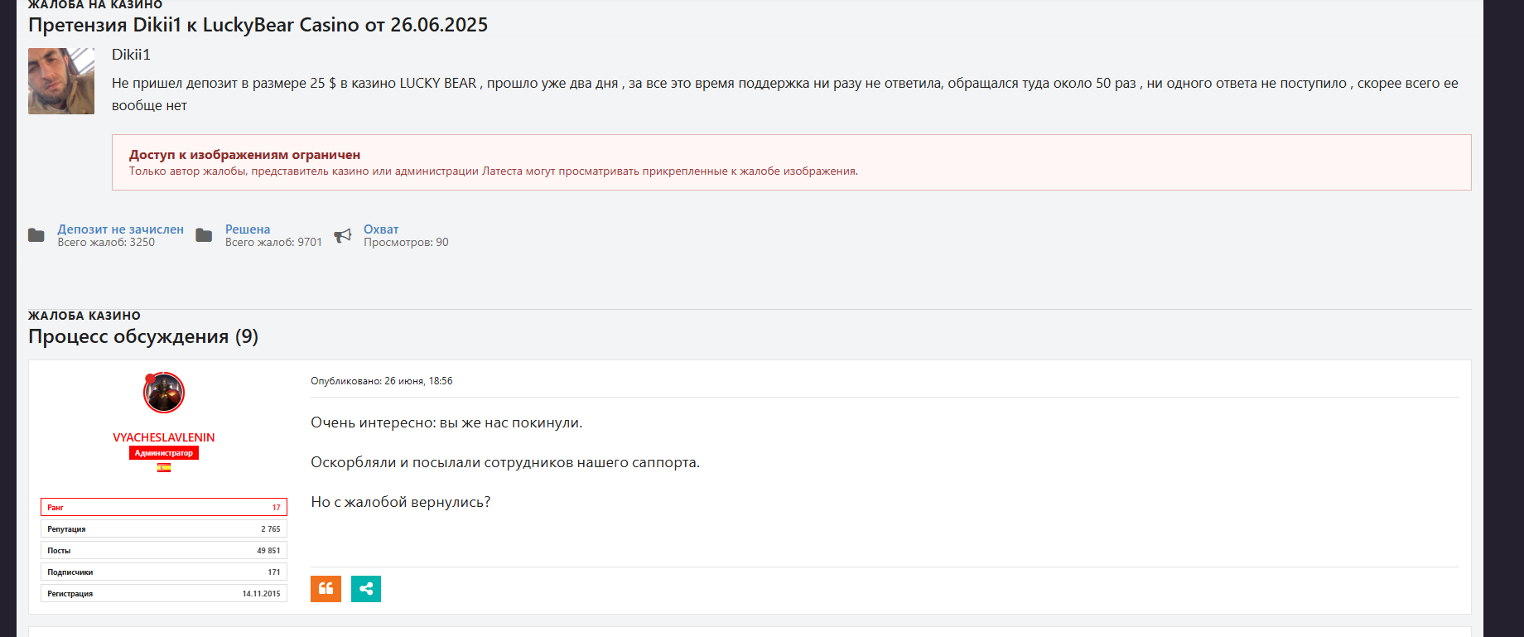Click the teal share post button
Image resolution: width=1524 pixels, height=637 pixels.
pos(365,589)
